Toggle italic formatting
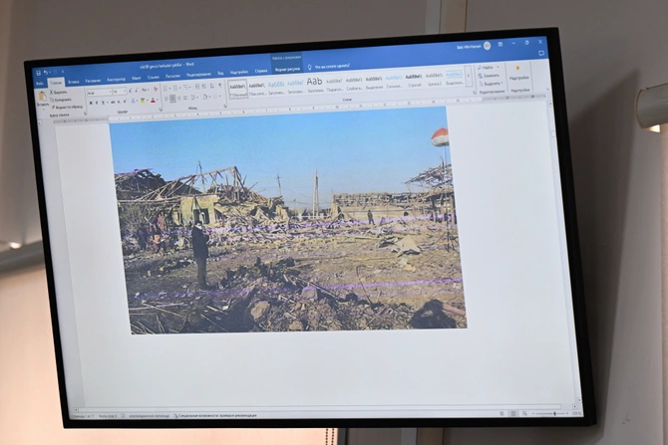 click(x=97, y=102)
